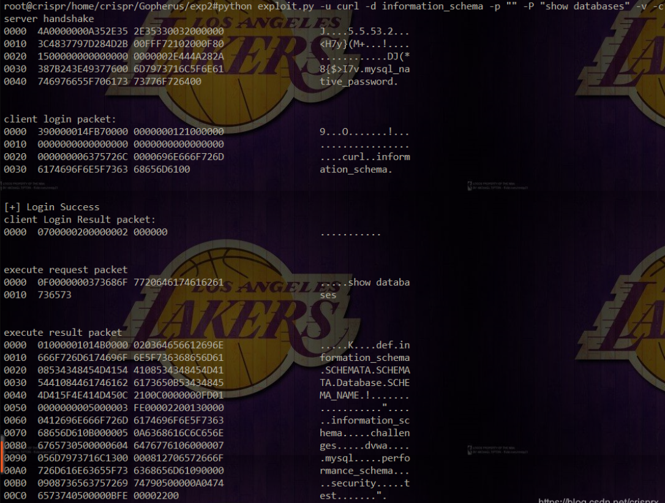The height and width of the screenshot is (503, 665).
Task: Click ASCII text '.....K....def.in'
Action: (365, 346)
